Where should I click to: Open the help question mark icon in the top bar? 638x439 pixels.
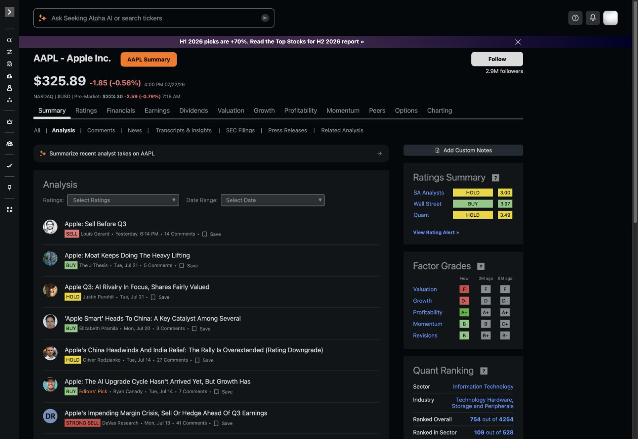click(575, 18)
